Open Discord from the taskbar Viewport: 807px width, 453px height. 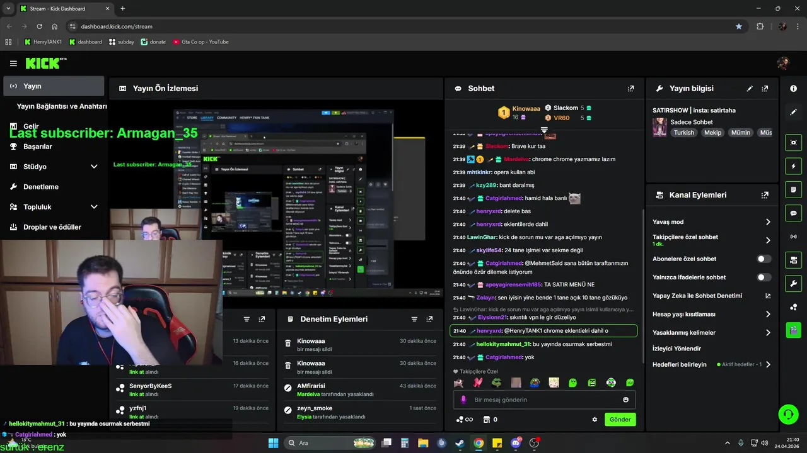[516, 443]
